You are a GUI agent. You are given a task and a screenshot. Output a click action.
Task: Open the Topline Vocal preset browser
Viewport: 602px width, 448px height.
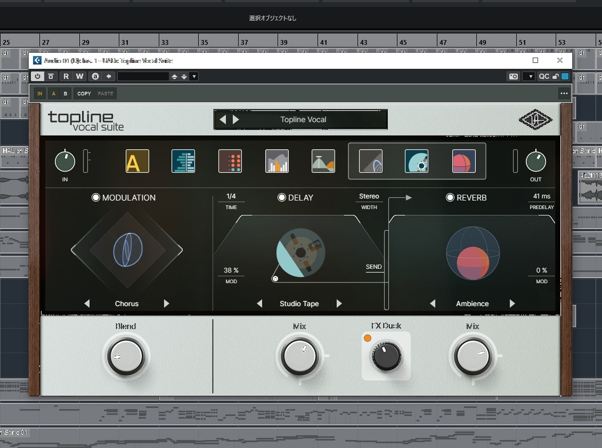point(303,119)
